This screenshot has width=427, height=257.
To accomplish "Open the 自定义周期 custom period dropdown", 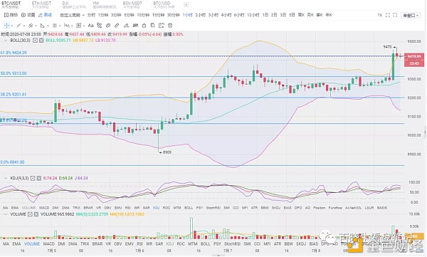I will pyautogui.click(x=72, y=15).
